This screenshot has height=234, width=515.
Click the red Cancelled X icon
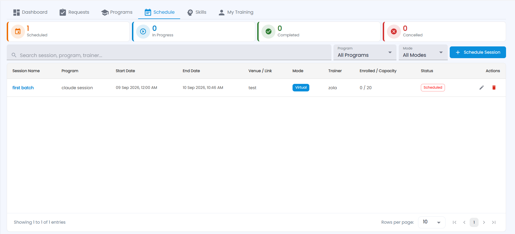pyautogui.click(x=394, y=32)
